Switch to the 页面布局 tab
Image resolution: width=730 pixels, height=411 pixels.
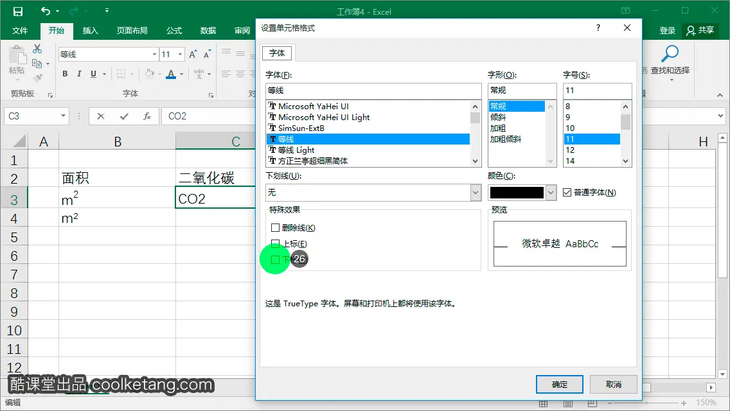[x=132, y=31]
